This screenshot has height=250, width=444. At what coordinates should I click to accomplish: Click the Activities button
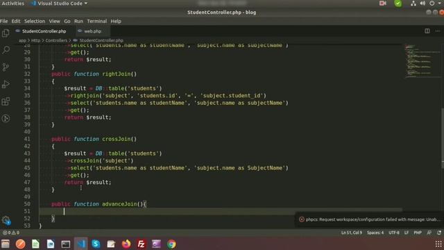click(x=12, y=3)
